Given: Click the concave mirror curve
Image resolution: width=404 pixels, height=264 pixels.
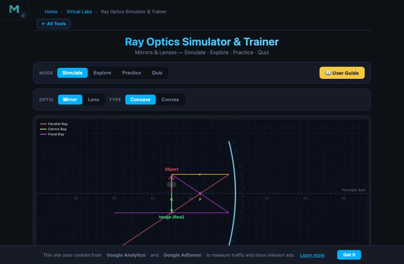Looking at the screenshot, I should click(234, 193).
